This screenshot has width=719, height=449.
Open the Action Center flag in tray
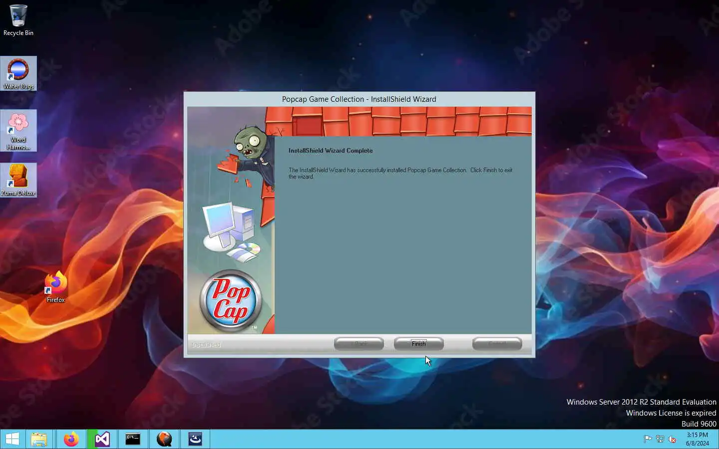[648, 439]
